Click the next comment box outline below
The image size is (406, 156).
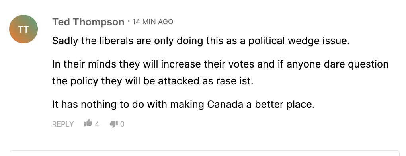click(205, 153)
